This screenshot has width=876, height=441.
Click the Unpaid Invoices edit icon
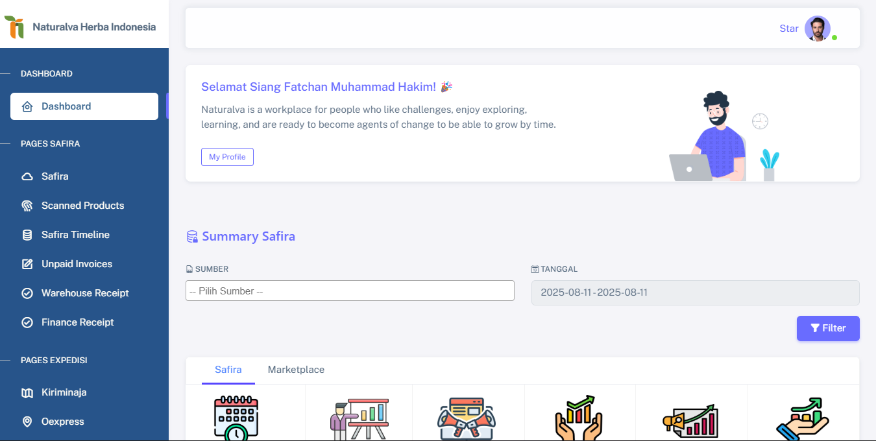[27, 264]
